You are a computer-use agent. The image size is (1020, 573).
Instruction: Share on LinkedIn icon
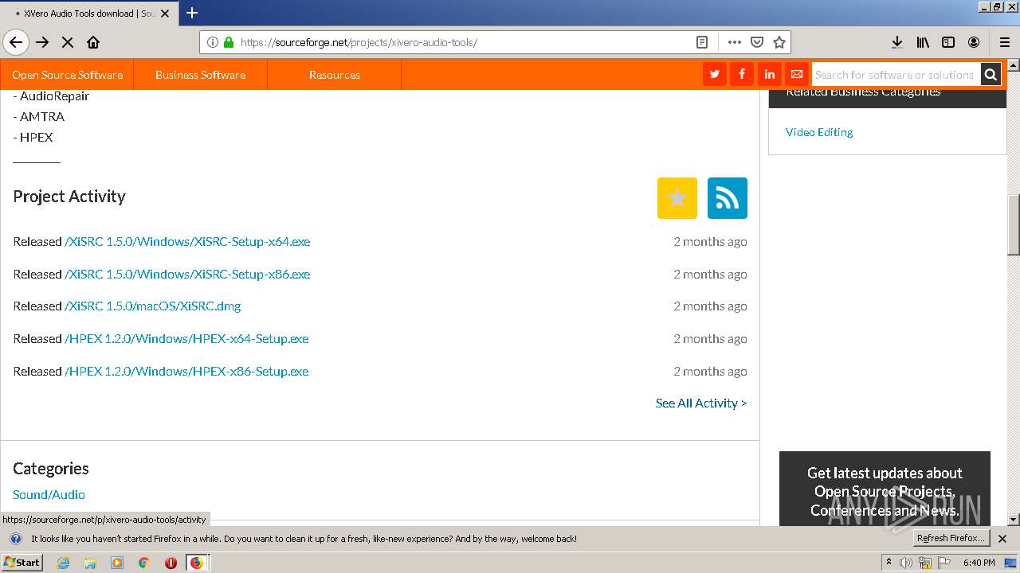click(769, 74)
